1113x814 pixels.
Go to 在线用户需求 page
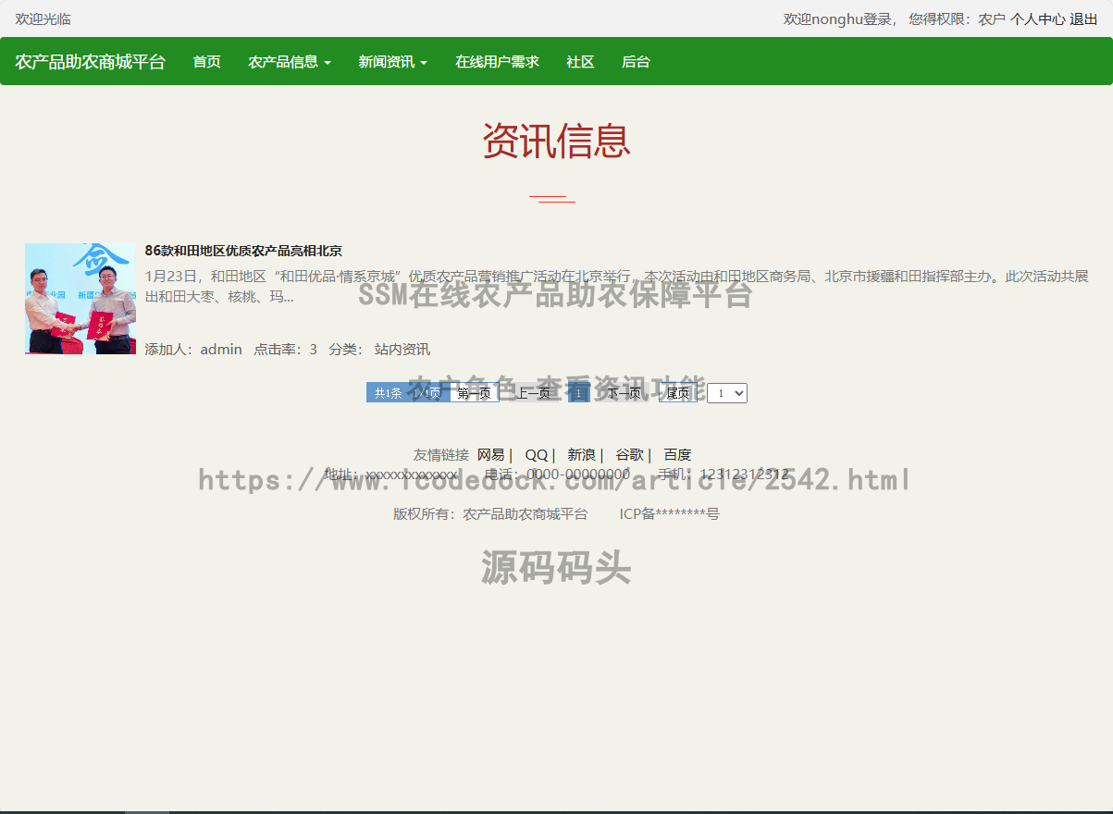click(497, 62)
